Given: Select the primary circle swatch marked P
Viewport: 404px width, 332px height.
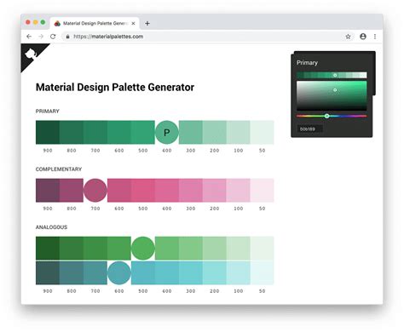Looking at the screenshot, I should (x=167, y=132).
